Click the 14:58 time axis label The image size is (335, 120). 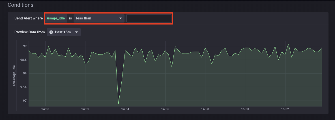point(205,109)
